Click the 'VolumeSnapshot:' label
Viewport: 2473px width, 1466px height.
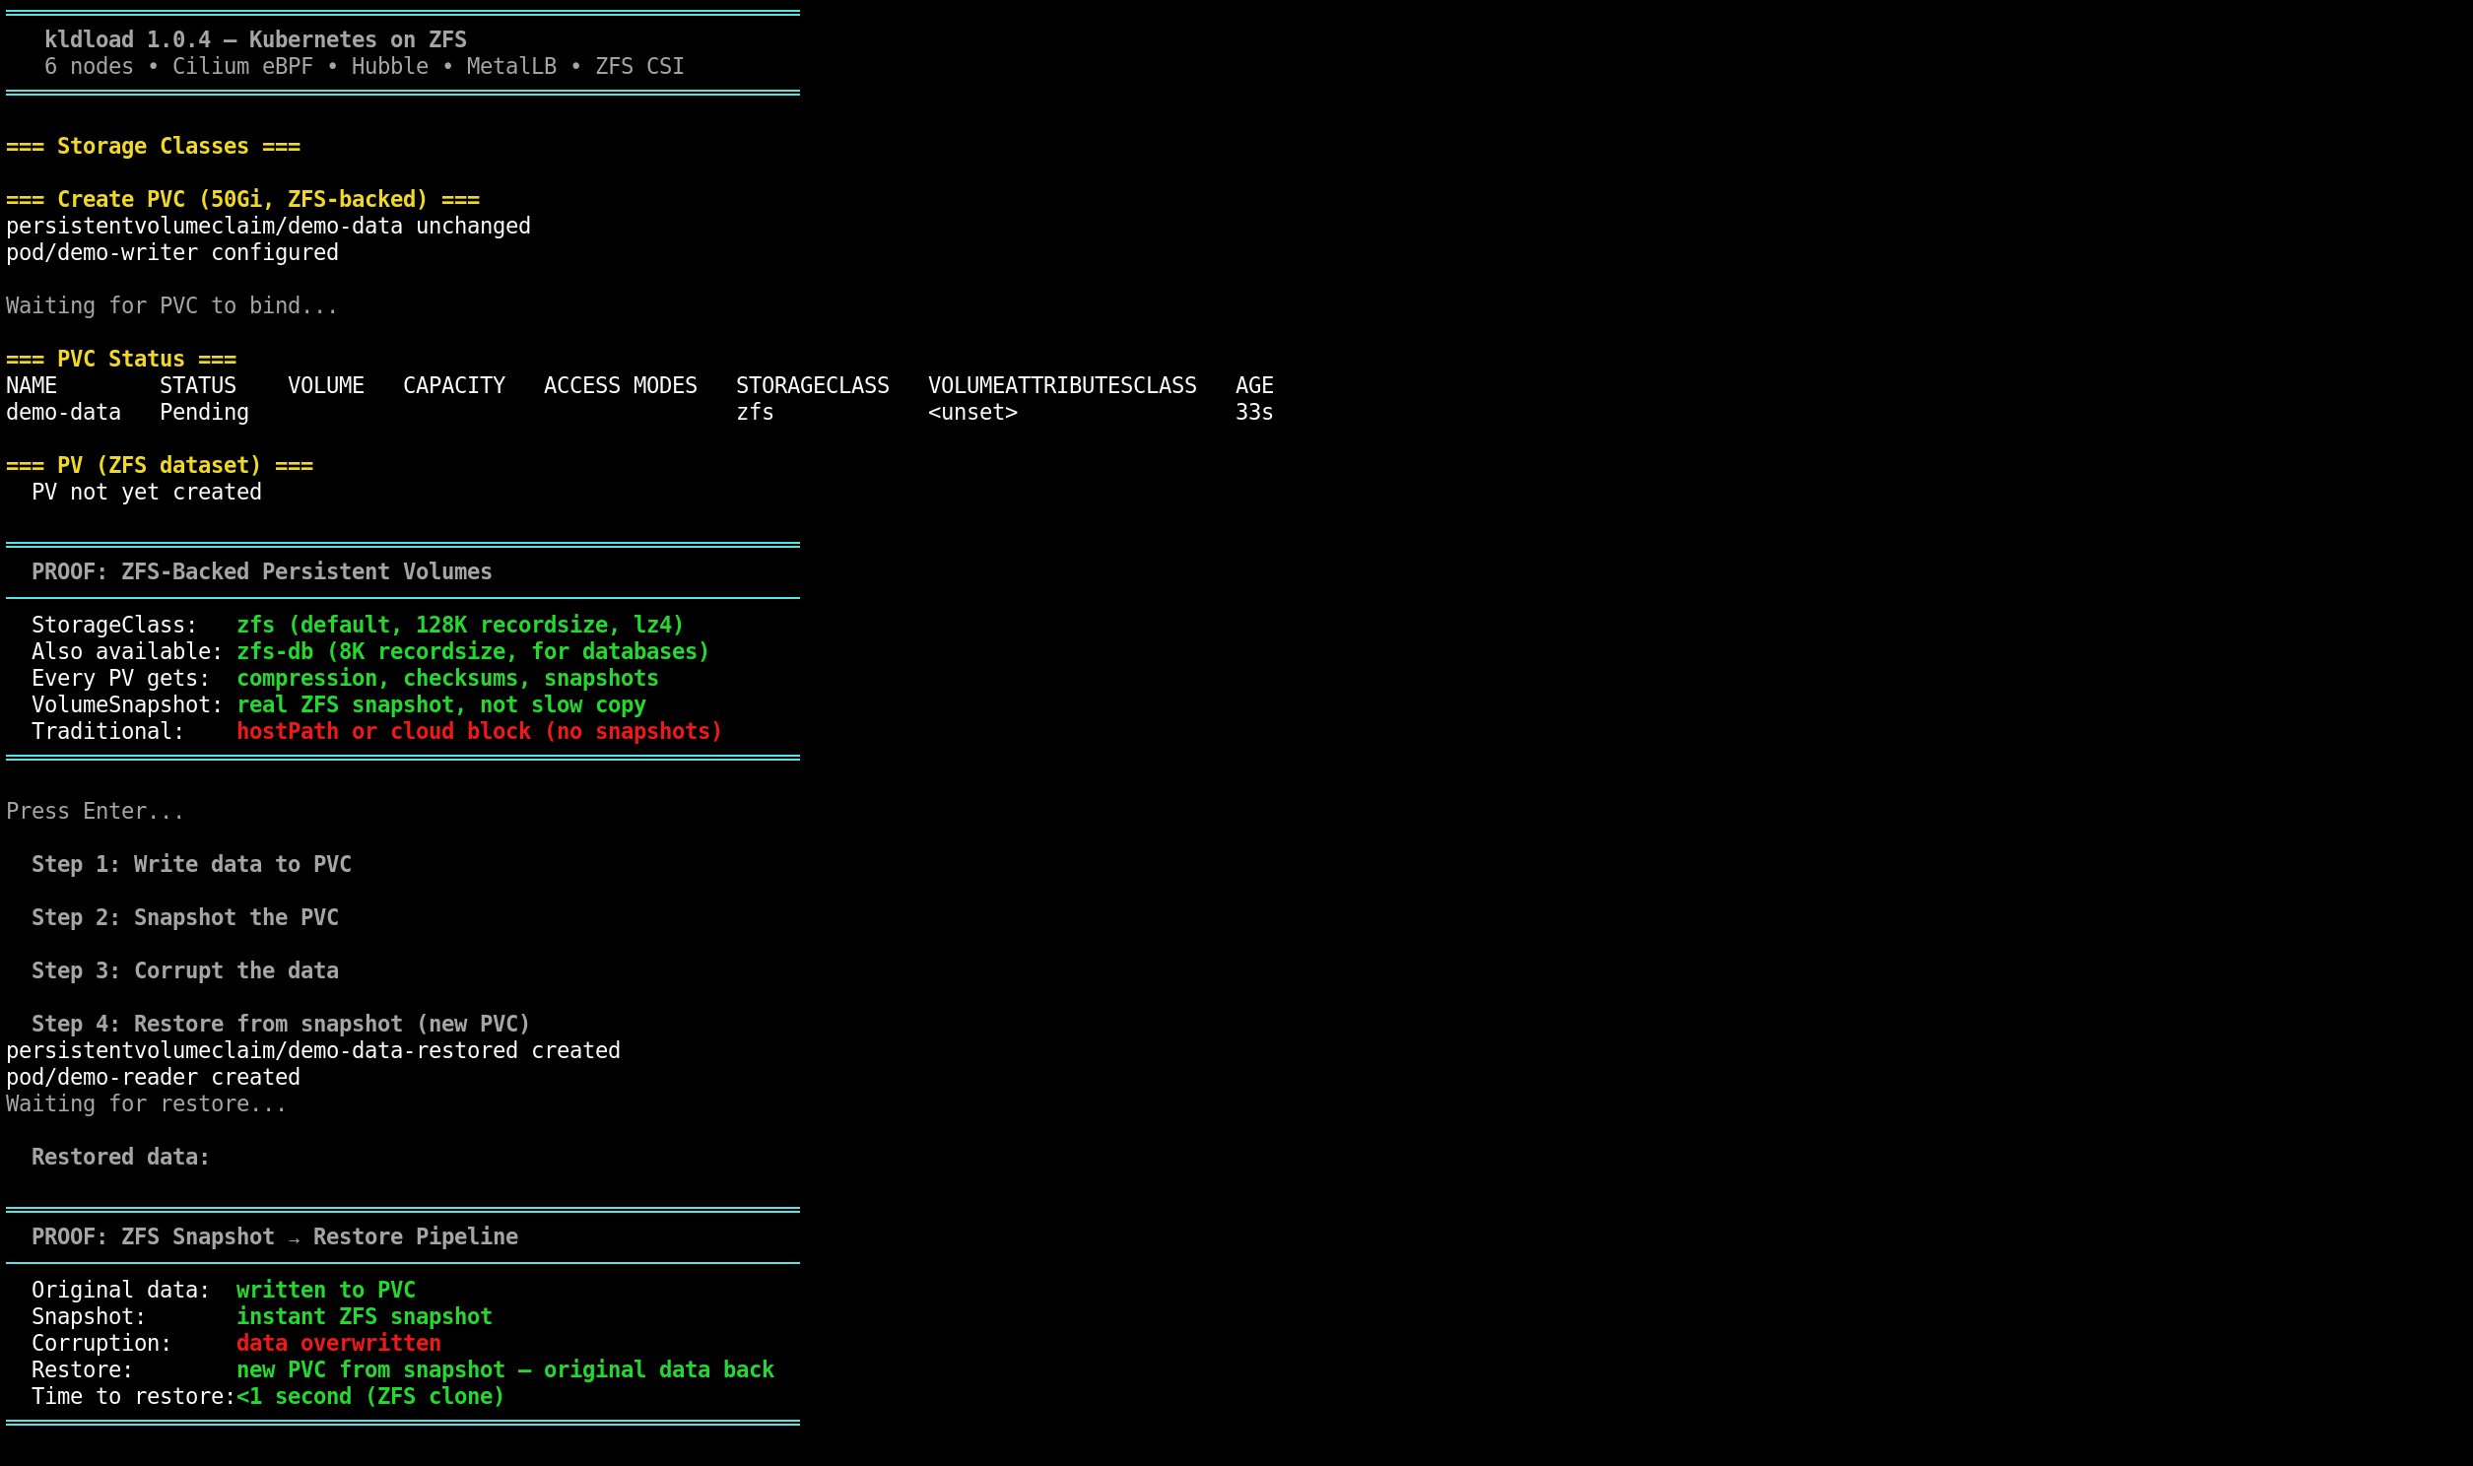(127, 706)
